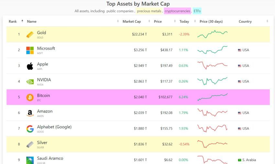Image resolution: width=275 pixels, height=164 pixels.
Task: Click the Silver bar icon
Action: [30, 145]
